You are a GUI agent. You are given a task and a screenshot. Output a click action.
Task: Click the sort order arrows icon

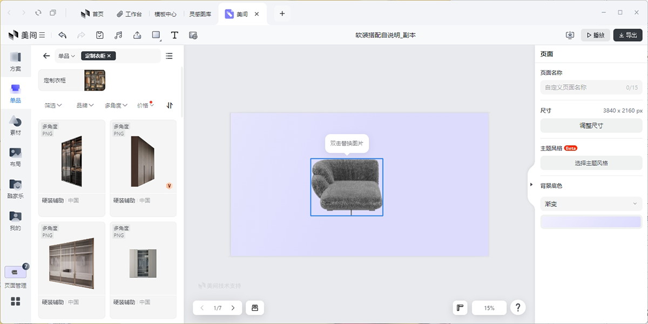point(170,105)
